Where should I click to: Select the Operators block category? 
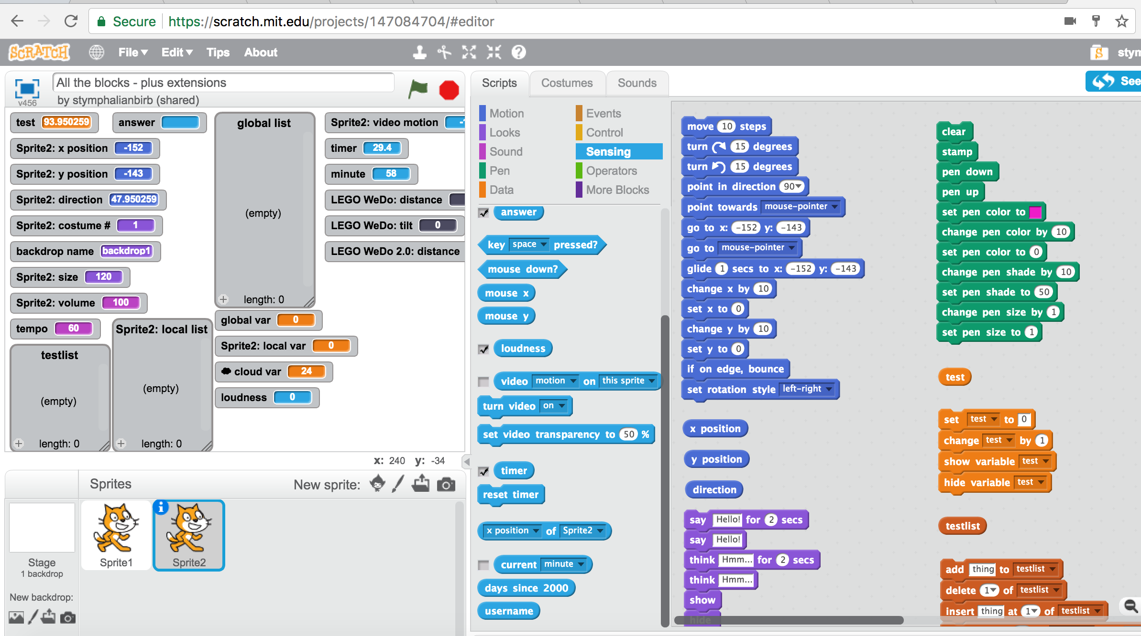point(611,170)
